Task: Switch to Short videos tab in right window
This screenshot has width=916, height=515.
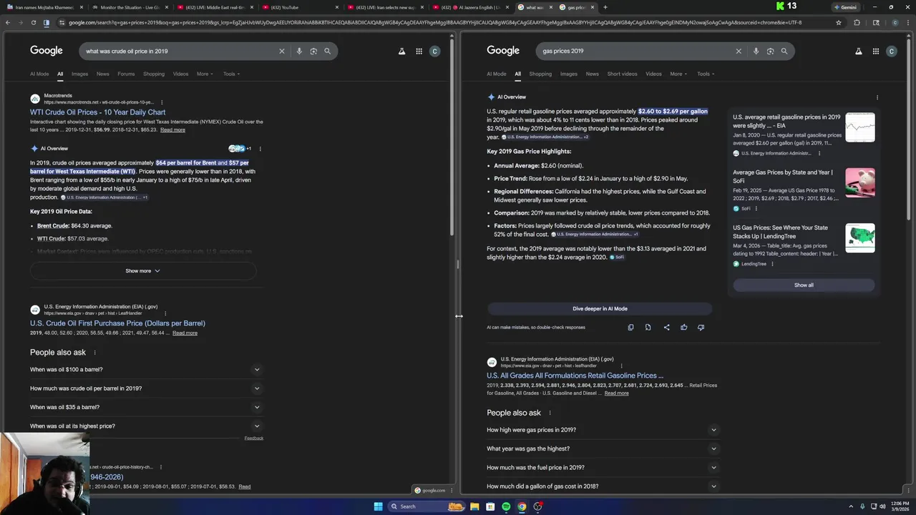Action: pos(622,74)
